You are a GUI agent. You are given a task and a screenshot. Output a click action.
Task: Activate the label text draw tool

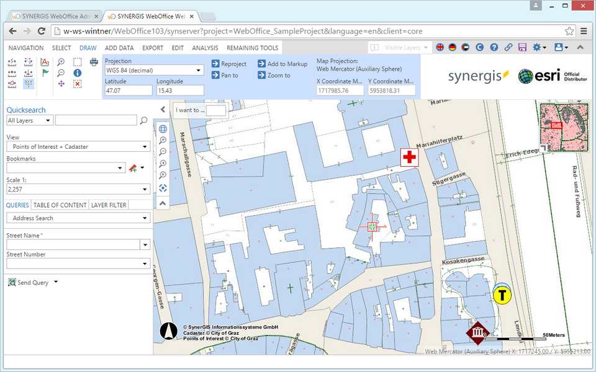pyautogui.click(x=45, y=63)
